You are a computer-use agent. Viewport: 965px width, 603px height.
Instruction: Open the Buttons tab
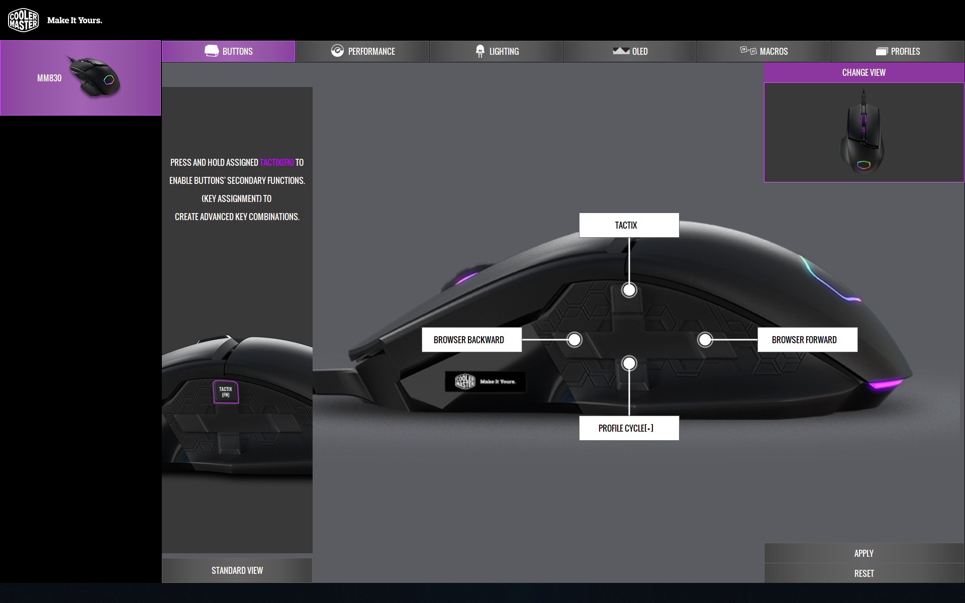(x=228, y=51)
